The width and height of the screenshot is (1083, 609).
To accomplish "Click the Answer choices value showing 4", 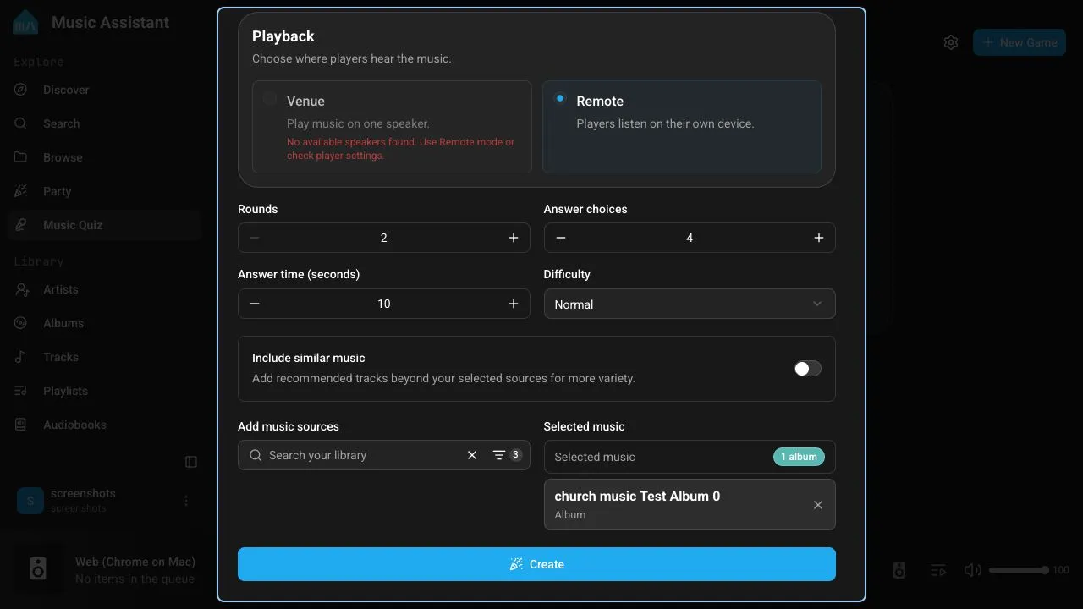I will (x=690, y=238).
